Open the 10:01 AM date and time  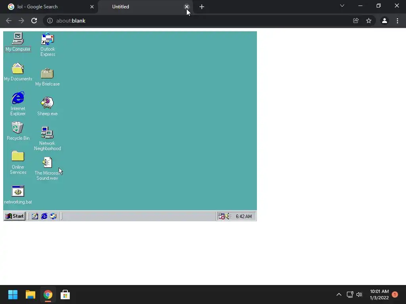point(379,294)
